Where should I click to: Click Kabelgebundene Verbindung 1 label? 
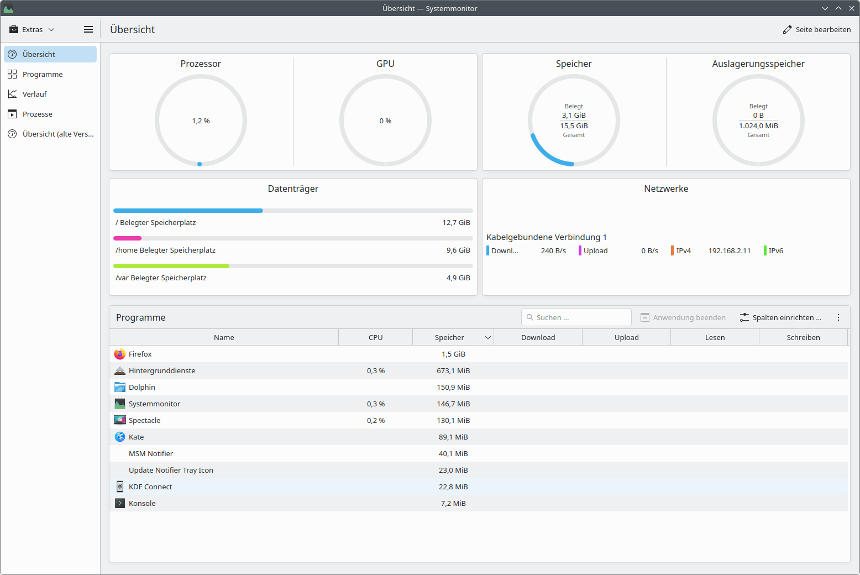547,237
